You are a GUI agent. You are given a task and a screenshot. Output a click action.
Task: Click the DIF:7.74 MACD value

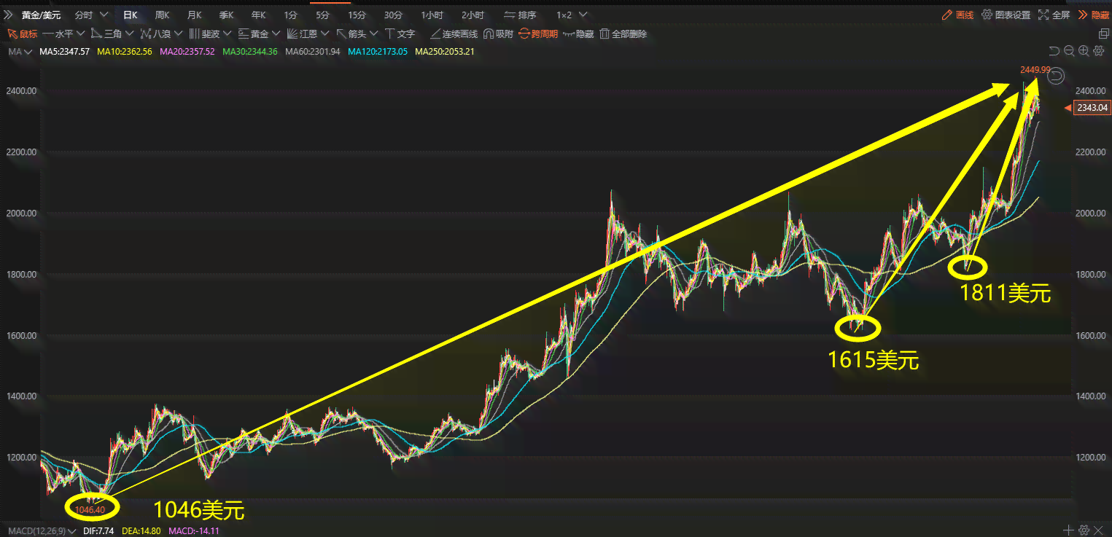pyautogui.click(x=99, y=531)
